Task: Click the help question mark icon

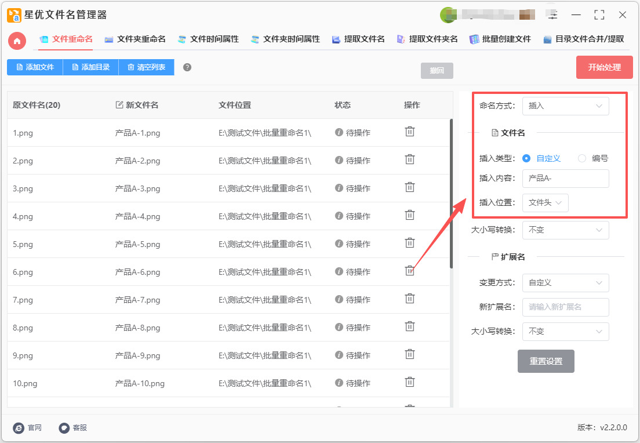Action: coord(187,67)
